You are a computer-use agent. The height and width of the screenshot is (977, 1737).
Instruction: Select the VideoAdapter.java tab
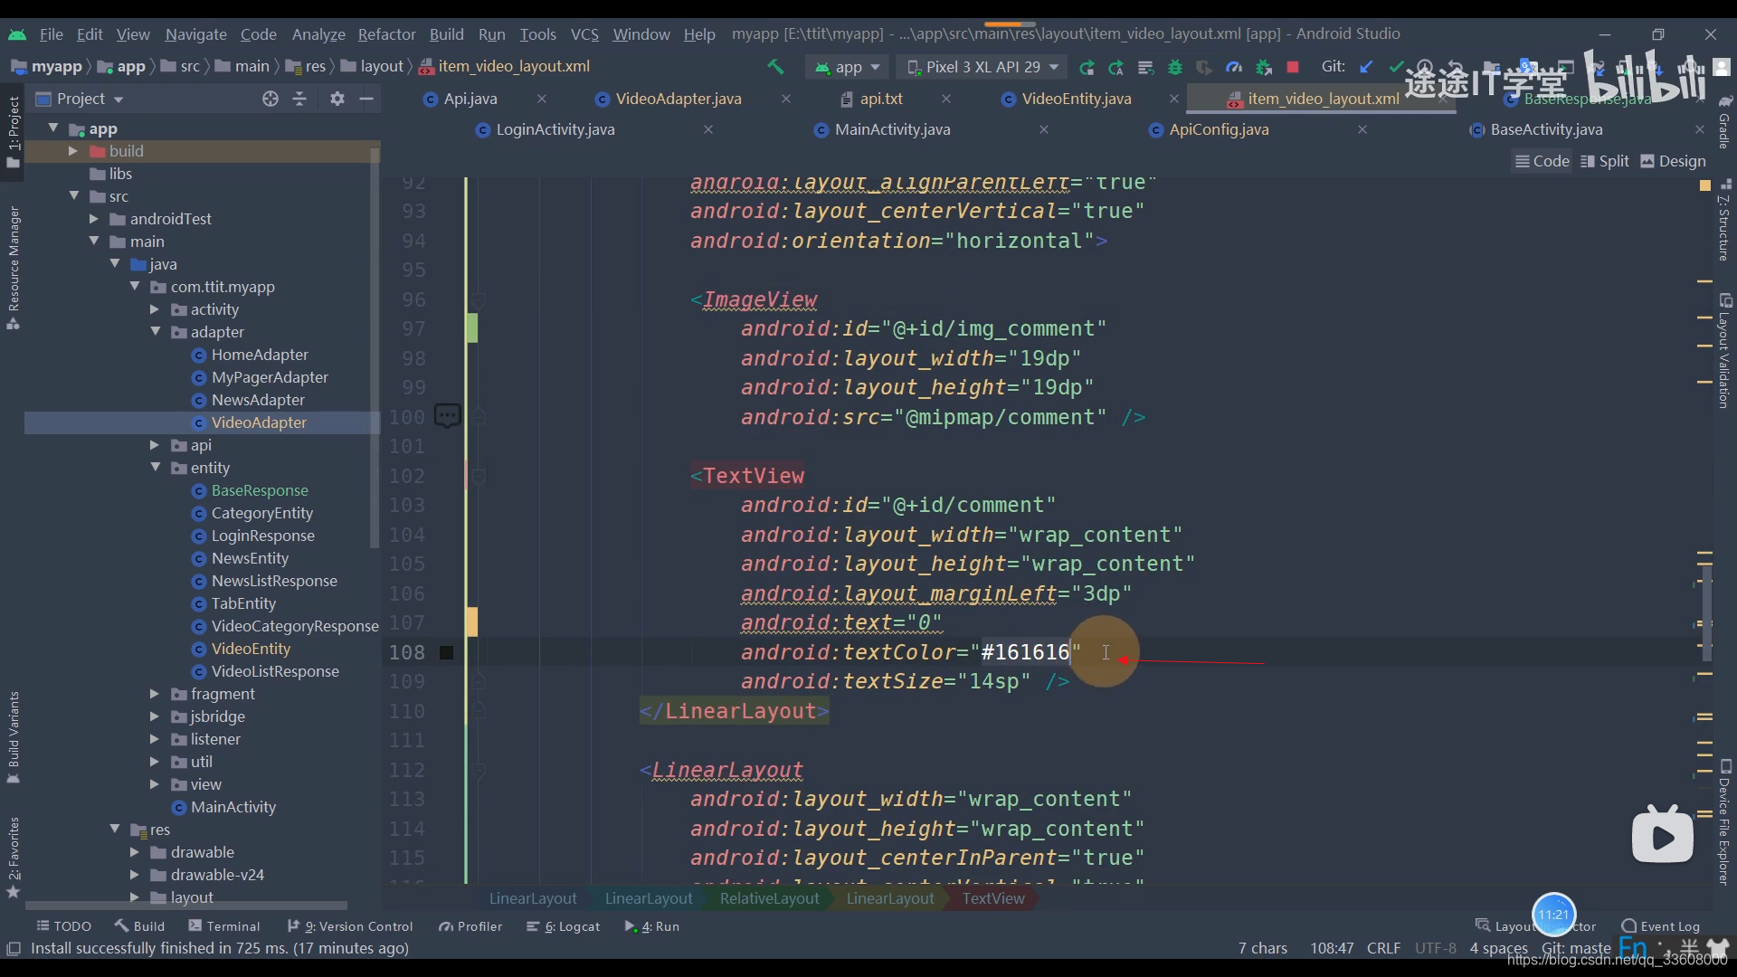click(677, 98)
